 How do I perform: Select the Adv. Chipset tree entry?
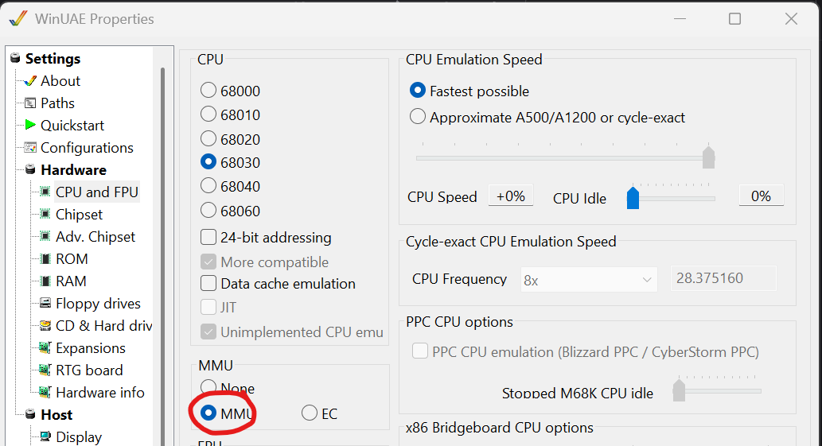tap(95, 237)
